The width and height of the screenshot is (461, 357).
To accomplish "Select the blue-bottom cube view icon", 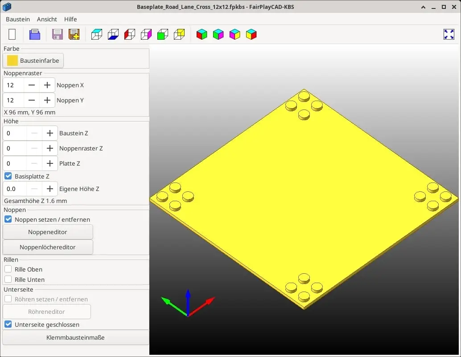I will point(113,34).
